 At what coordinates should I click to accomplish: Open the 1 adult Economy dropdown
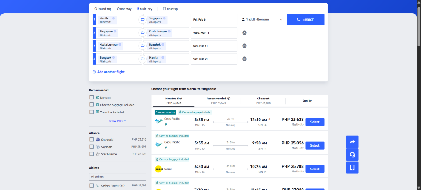[x=262, y=20]
